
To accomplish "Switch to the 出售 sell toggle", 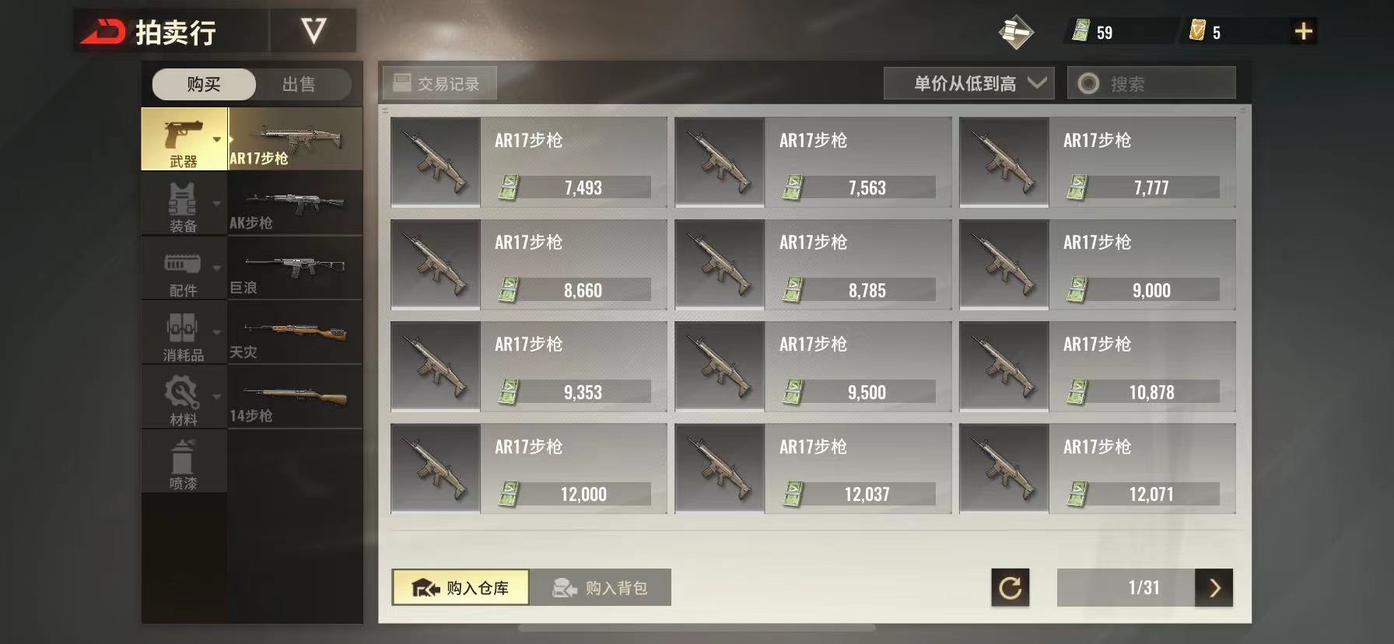I will (299, 84).
